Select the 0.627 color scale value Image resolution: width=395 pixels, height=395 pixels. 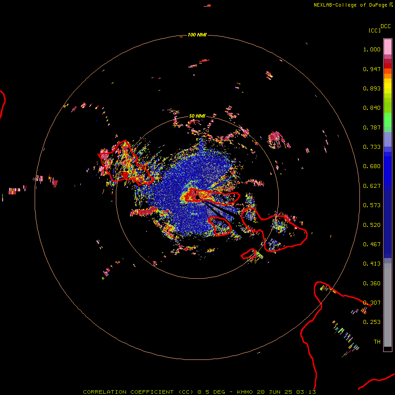pyautogui.click(x=372, y=186)
